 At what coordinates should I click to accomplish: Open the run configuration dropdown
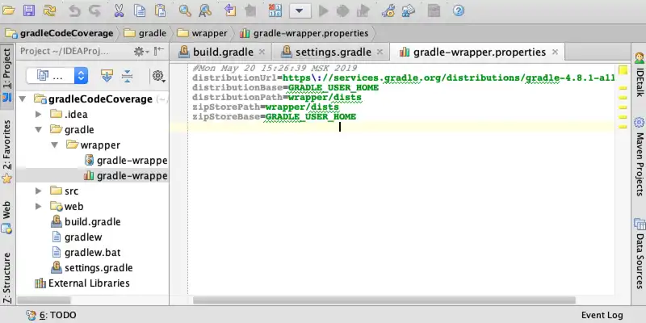300,10
